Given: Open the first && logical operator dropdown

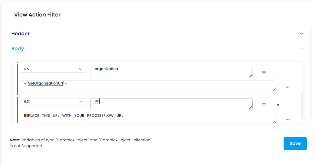Looking at the screenshot, I should [53, 69].
